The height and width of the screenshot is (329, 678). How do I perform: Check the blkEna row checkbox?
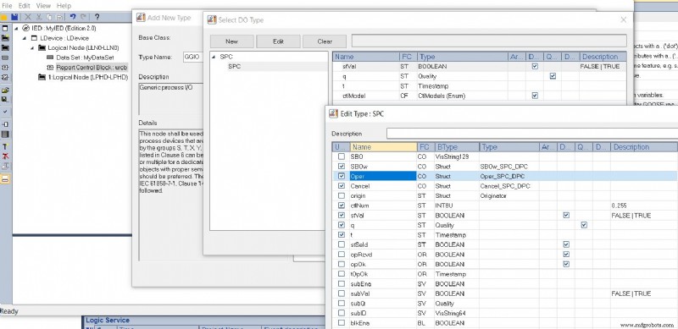point(342,322)
